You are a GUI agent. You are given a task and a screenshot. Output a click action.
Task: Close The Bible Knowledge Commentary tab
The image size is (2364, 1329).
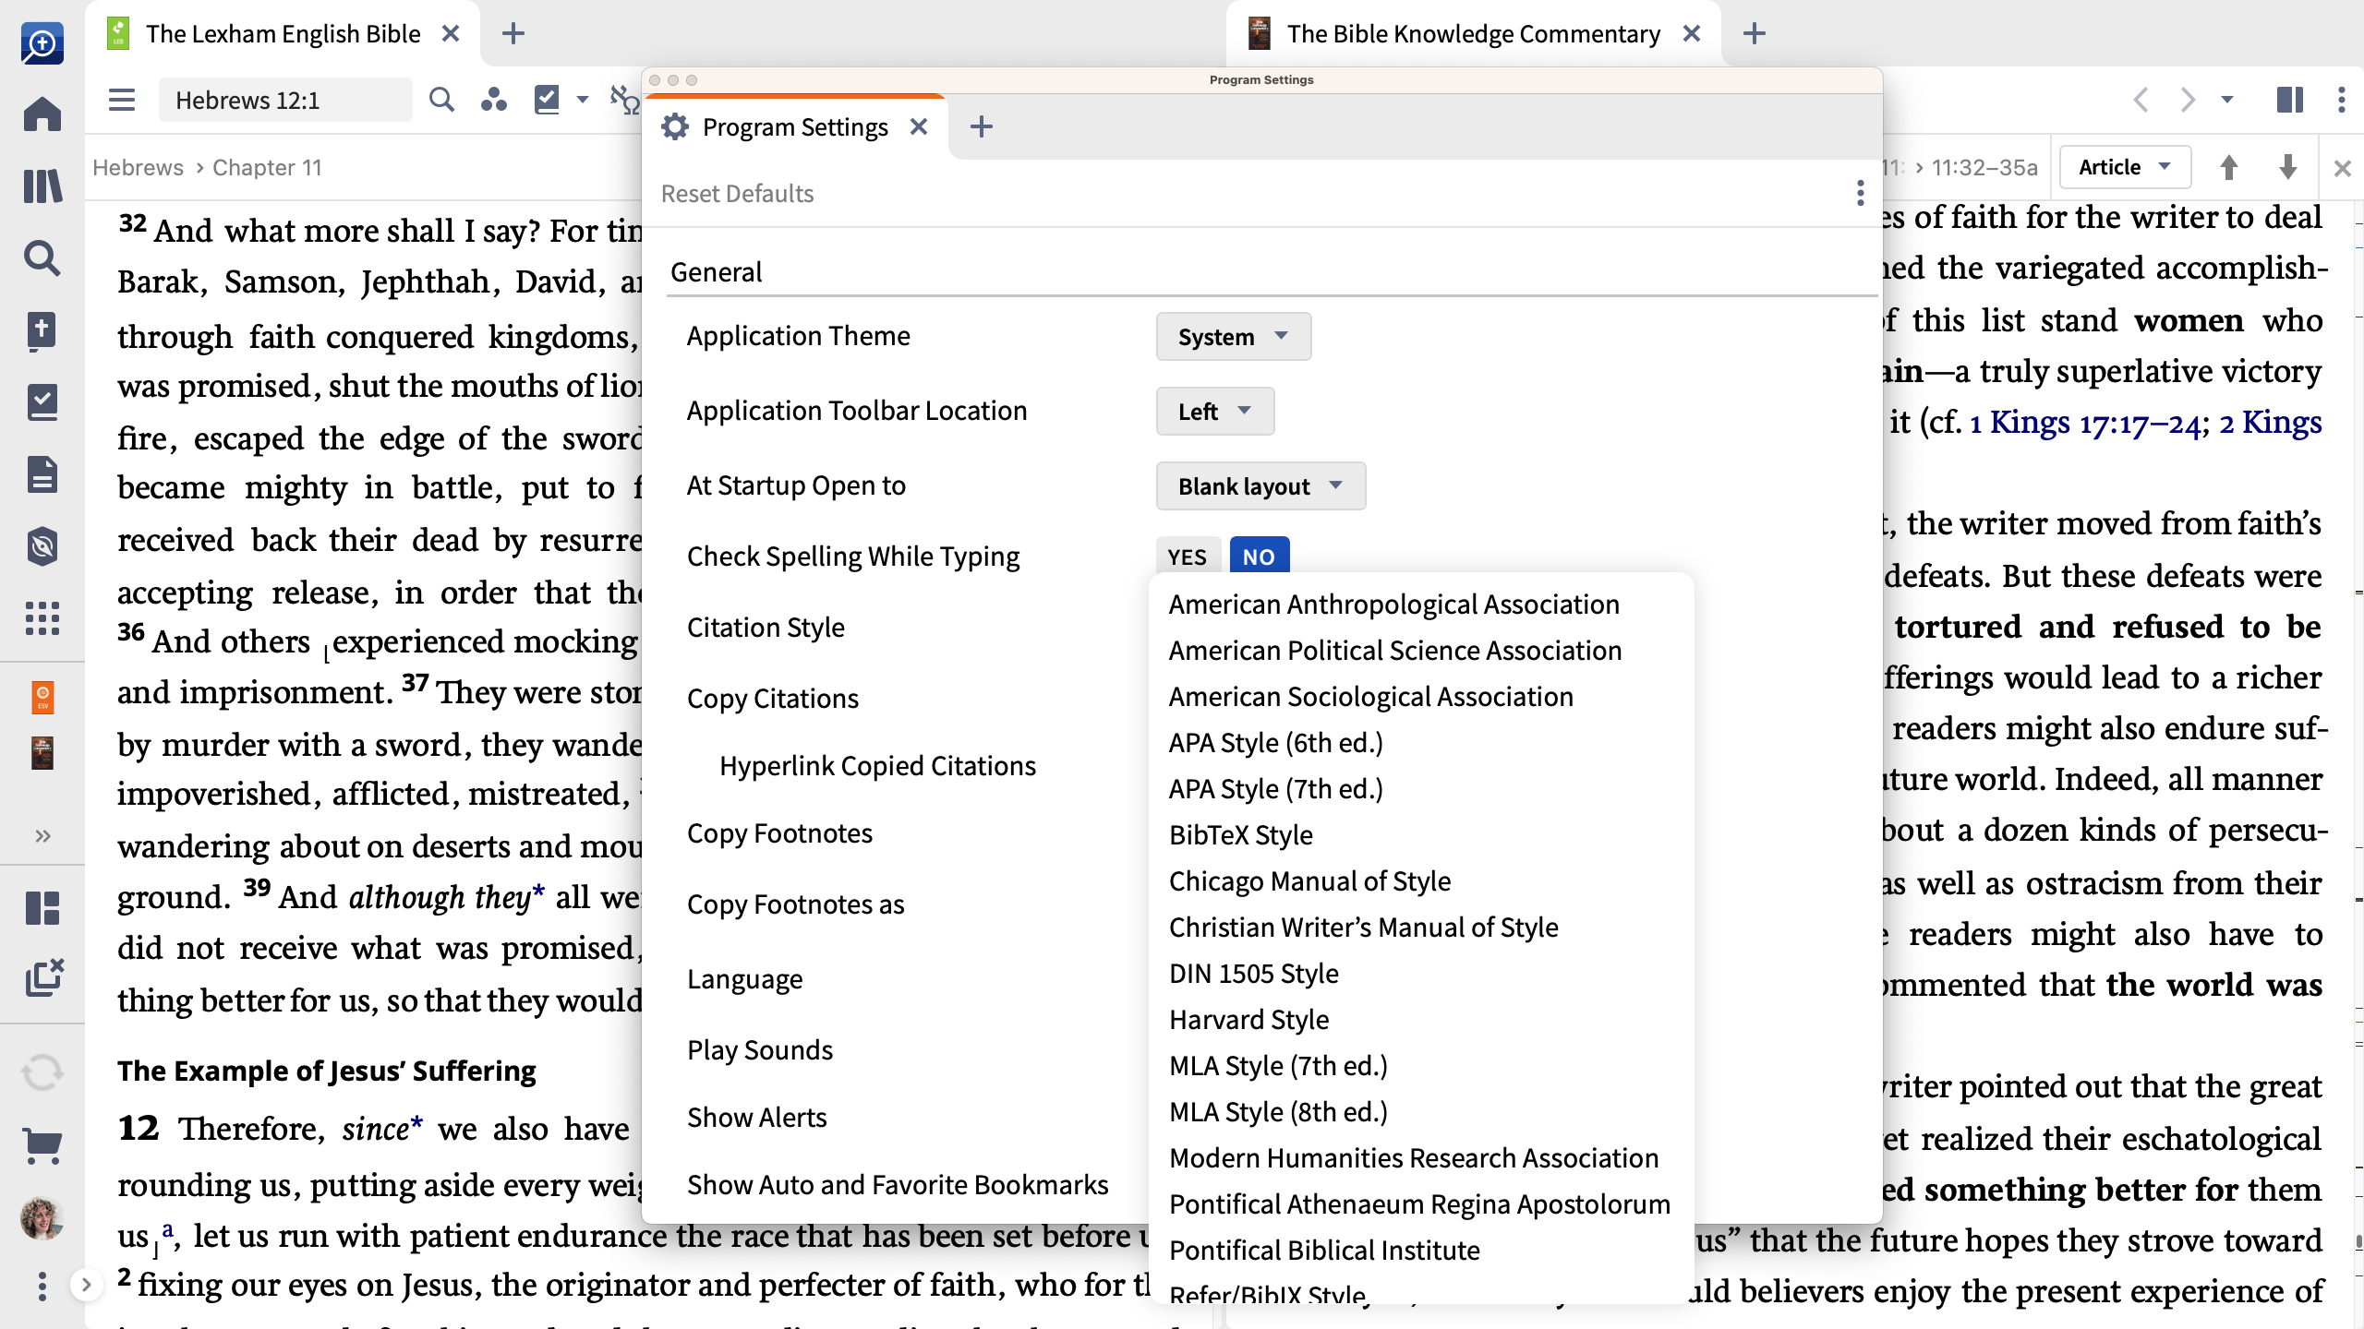pos(1692,34)
